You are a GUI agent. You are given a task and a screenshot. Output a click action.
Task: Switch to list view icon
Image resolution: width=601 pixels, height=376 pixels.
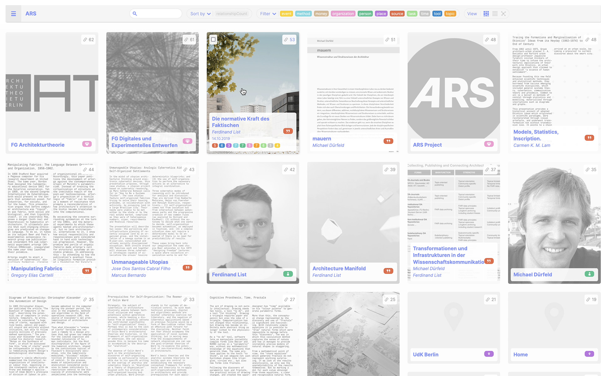coord(495,13)
